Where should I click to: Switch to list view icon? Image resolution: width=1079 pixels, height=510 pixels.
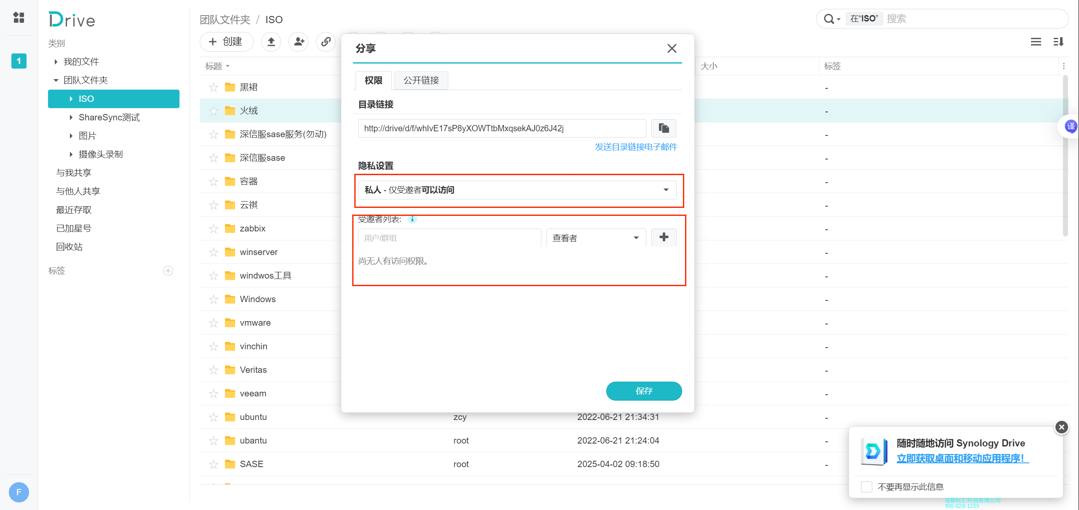point(1036,42)
